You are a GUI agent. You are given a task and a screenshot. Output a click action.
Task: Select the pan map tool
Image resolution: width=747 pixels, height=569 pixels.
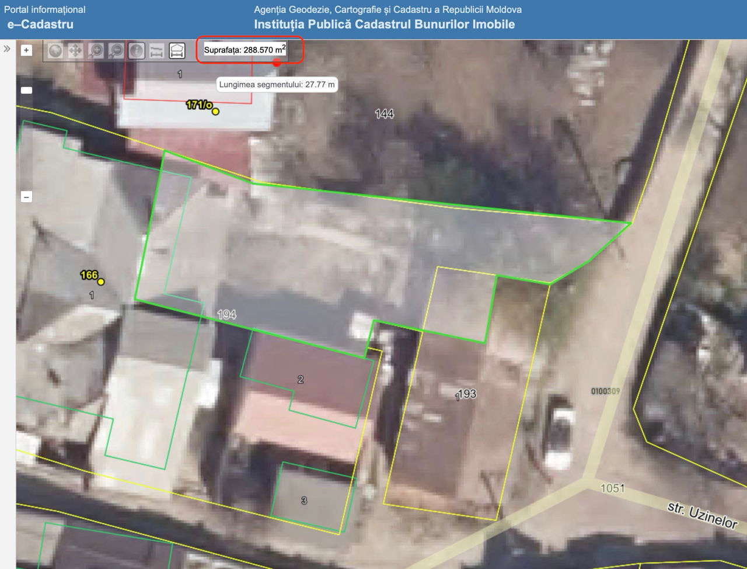point(75,51)
